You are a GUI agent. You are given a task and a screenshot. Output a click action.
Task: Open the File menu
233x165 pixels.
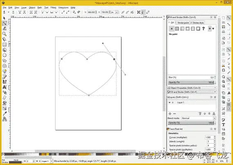point(4,8)
